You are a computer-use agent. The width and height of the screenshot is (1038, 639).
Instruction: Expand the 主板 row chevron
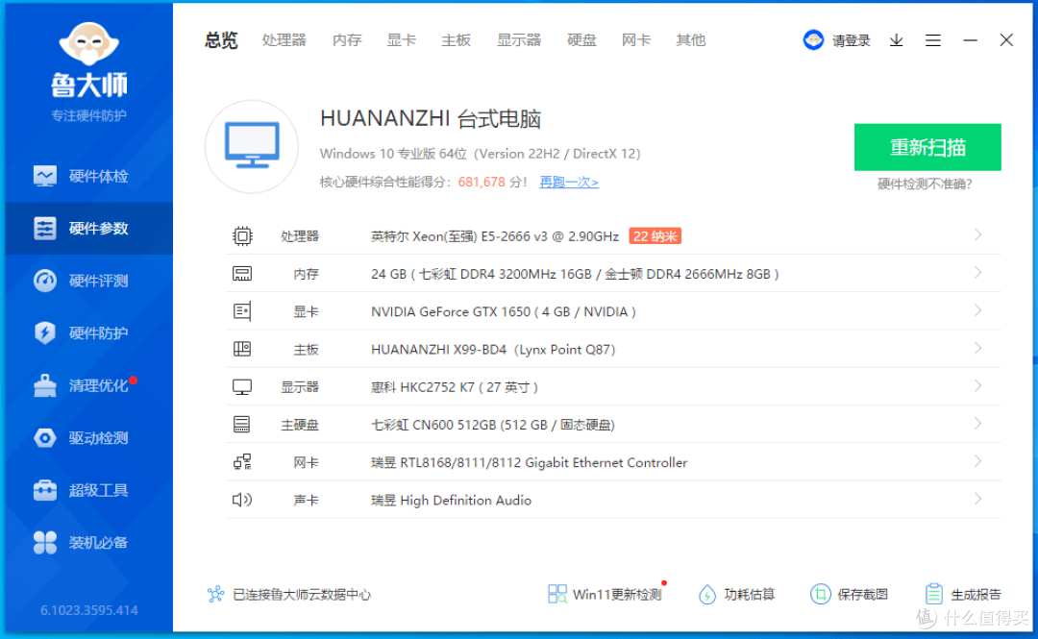coord(977,348)
